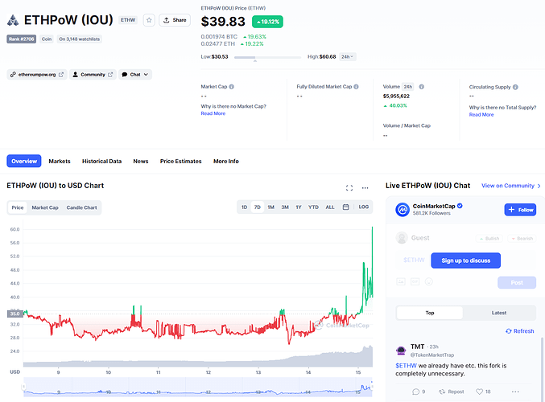Image resolution: width=545 pixels, height=402 pixels.
Task: Open TMT user avatar
Action: click(401, 351)
